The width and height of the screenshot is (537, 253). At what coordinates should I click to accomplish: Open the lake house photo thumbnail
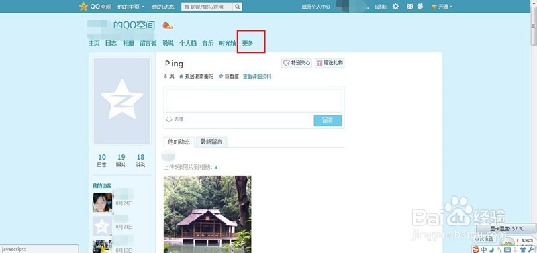[207, 214]
